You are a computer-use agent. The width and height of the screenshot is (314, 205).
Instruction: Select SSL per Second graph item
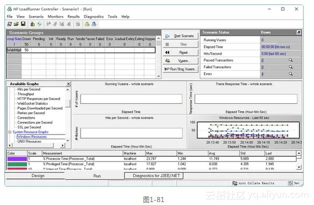[29, 127]
